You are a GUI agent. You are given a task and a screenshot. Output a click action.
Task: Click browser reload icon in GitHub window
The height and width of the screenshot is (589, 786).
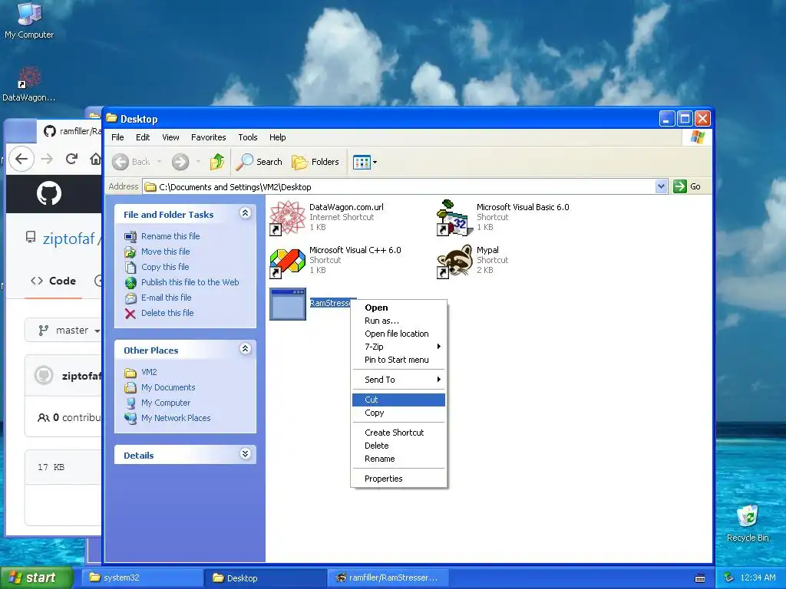[71, 160]
